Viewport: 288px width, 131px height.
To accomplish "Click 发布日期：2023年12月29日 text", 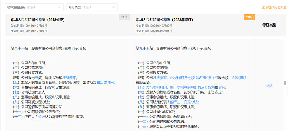I will (x=154, y=26).
